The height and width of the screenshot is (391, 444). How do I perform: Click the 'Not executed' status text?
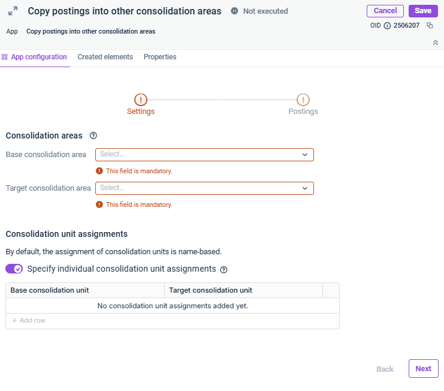pos(265,11)
